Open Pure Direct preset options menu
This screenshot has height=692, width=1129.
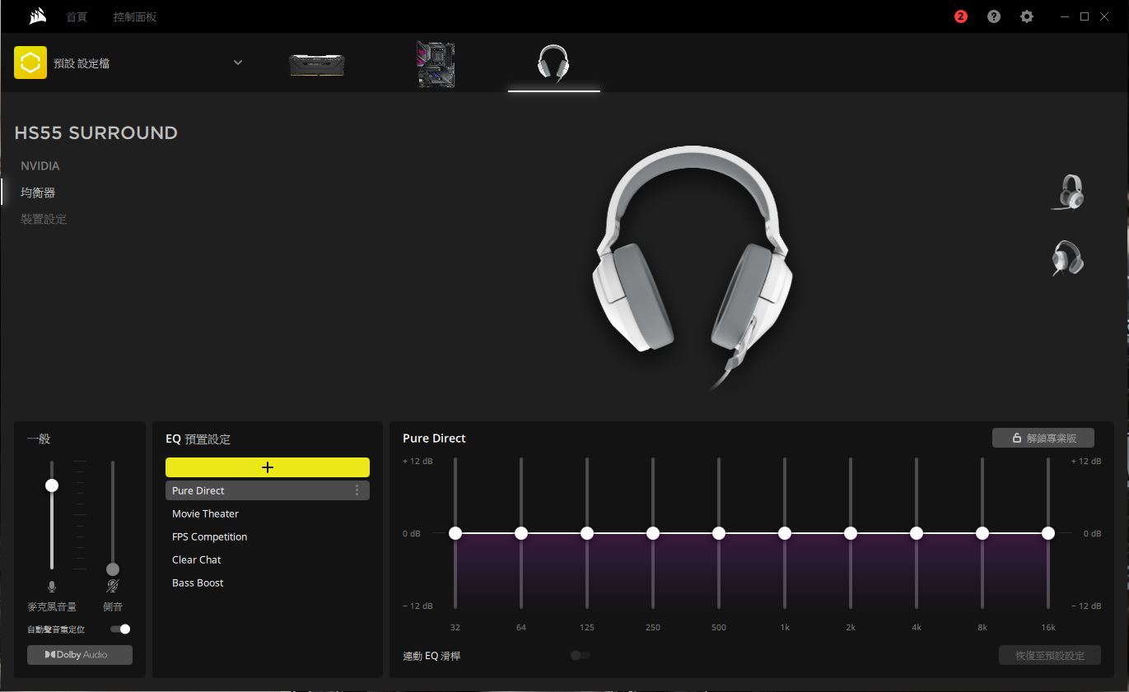pos(357,490)
